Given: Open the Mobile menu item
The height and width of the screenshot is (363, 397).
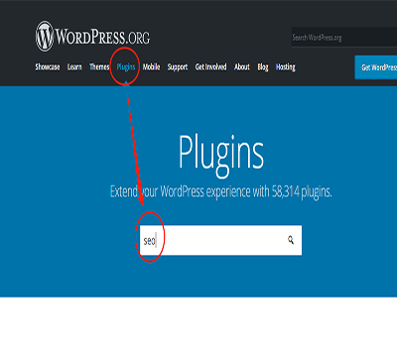Looking at the screenshot, I should [151, 67].
